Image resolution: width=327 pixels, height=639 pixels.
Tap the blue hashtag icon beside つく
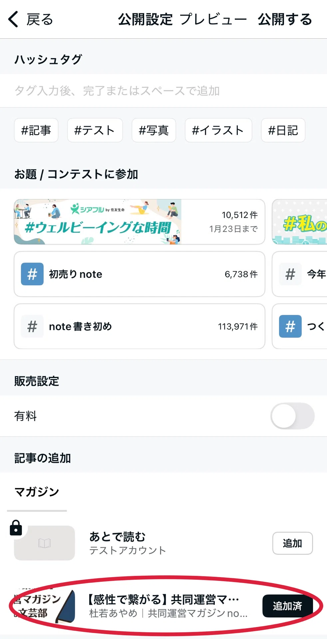(290, 326)
